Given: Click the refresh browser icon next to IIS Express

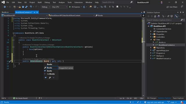Looking at the screenshot, I should pos(84,7).
